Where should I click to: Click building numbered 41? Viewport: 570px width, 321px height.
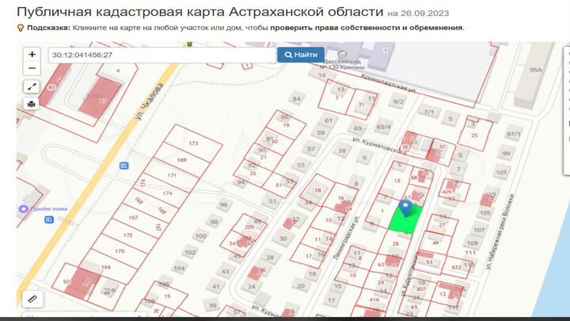coord(216,286)
